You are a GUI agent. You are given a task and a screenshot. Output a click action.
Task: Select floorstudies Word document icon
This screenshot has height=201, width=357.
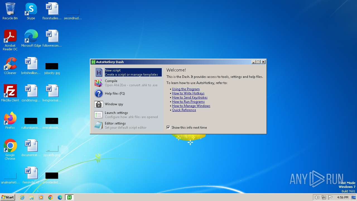pyautogui.click(x=52, y=9)
